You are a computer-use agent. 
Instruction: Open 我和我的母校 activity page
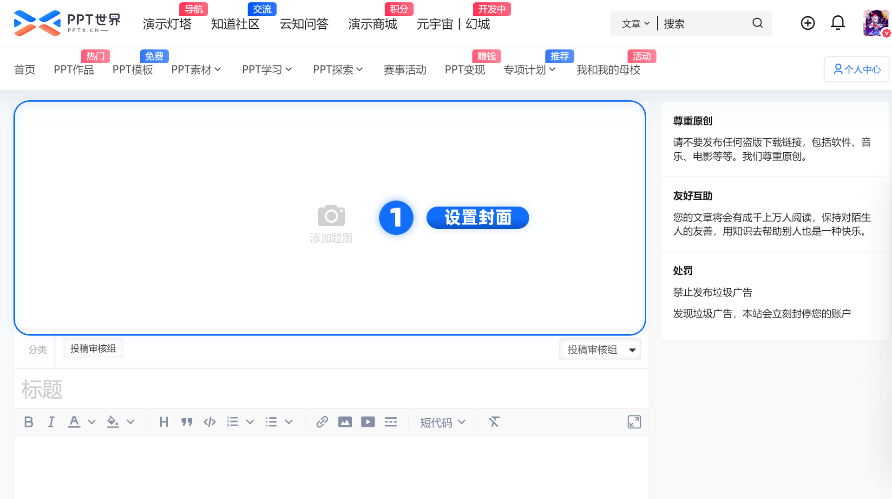608,70
